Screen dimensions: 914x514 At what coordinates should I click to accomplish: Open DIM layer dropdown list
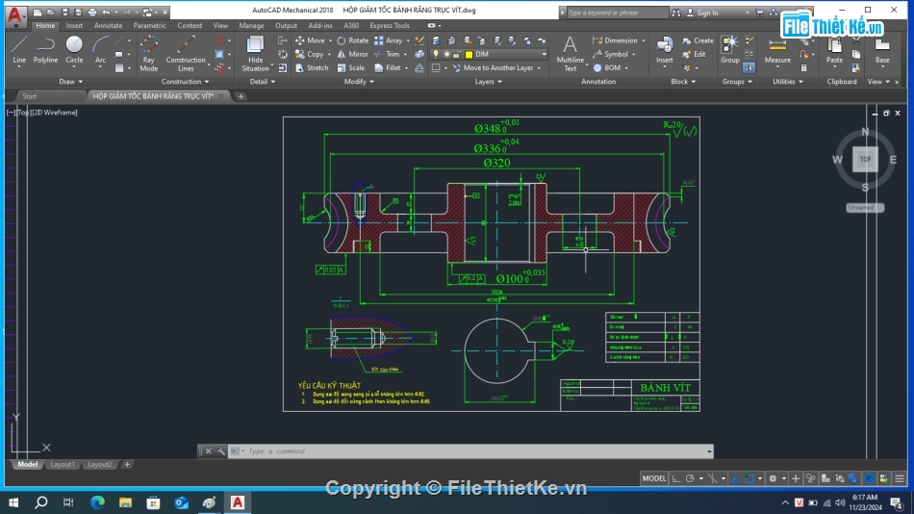click(x=544, y=54)
